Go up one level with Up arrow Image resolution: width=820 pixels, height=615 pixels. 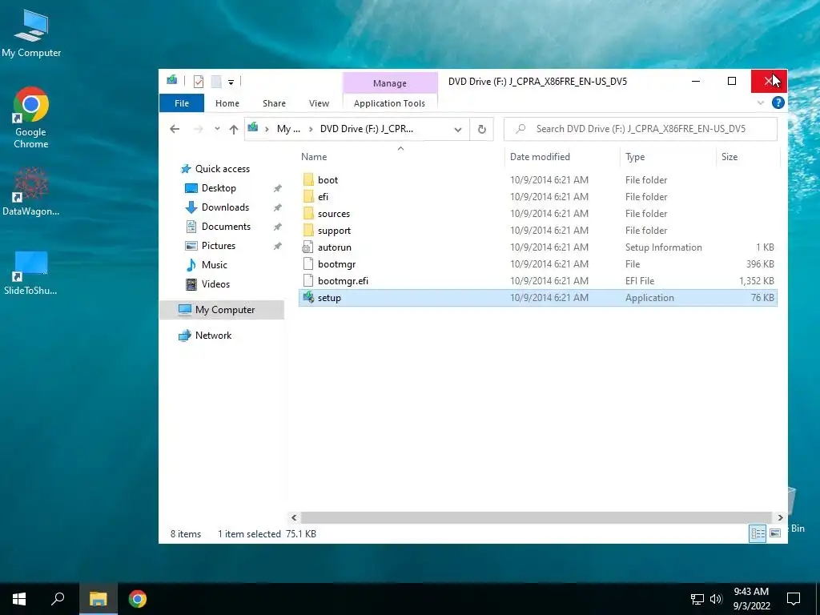[x=234, y=129]
